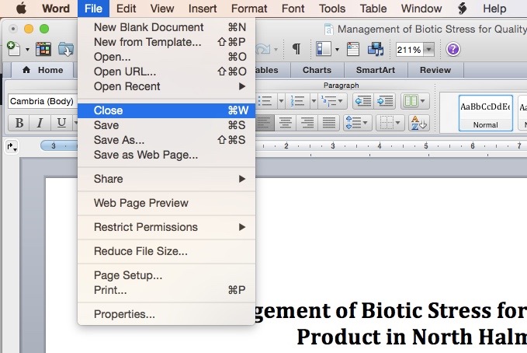Image resolution: width=527 pixels, height=353 pixels.
Task: Open the Word Help purple question icon
Action: pyautogui.click(x=453, y=49)
